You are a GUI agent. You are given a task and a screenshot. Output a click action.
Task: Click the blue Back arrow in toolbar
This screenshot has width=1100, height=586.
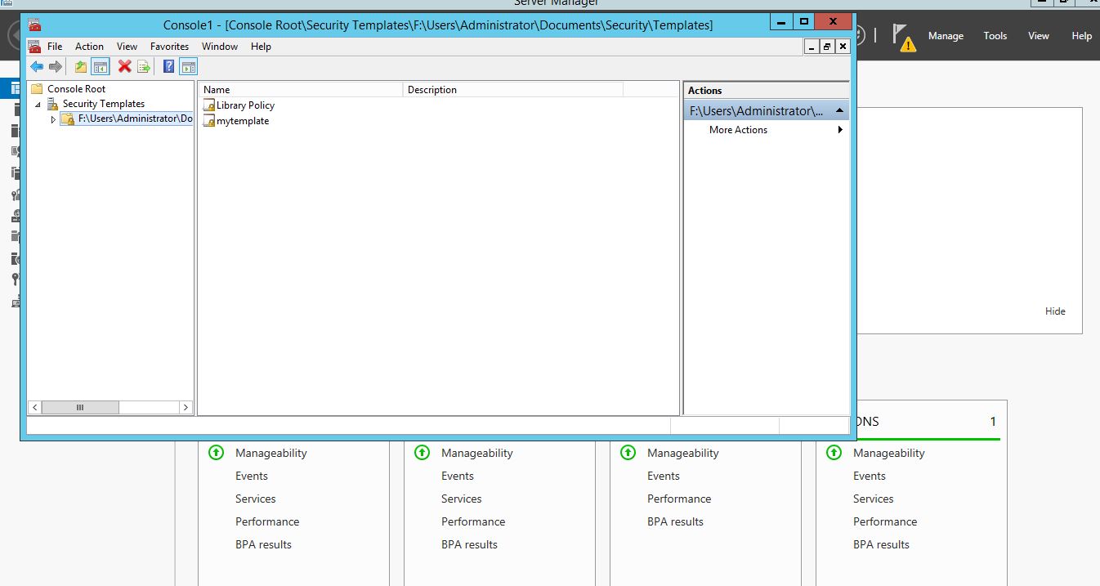(37, 67)
